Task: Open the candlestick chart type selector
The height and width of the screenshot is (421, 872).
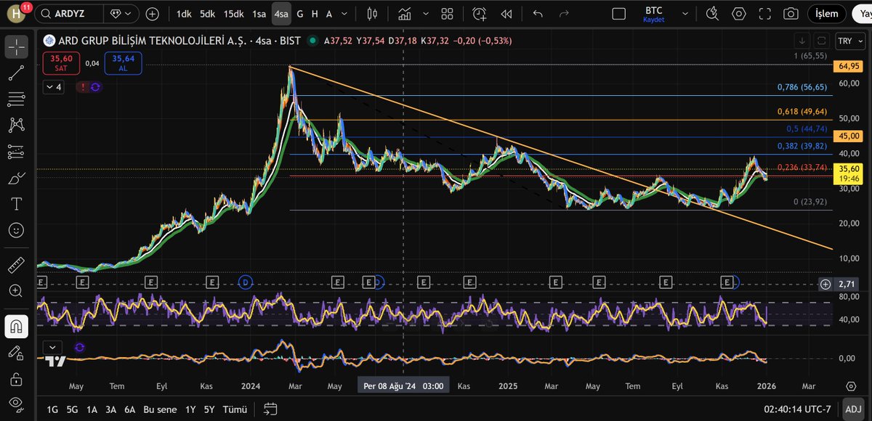Action: (x=373, y=13)
